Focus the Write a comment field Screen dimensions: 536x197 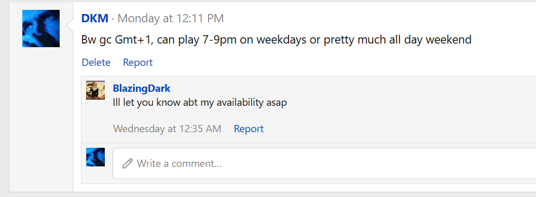point(324,163)
